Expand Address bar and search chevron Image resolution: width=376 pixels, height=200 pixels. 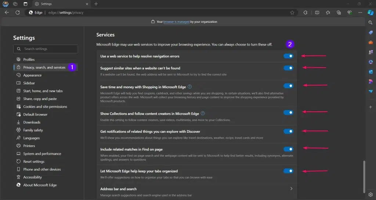[291, 189]
